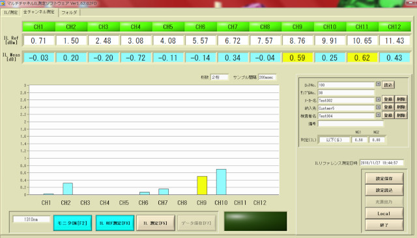Select the IL Ref value 1.50
The width and height of the screenshot is (417, 238).
point(71,40)
